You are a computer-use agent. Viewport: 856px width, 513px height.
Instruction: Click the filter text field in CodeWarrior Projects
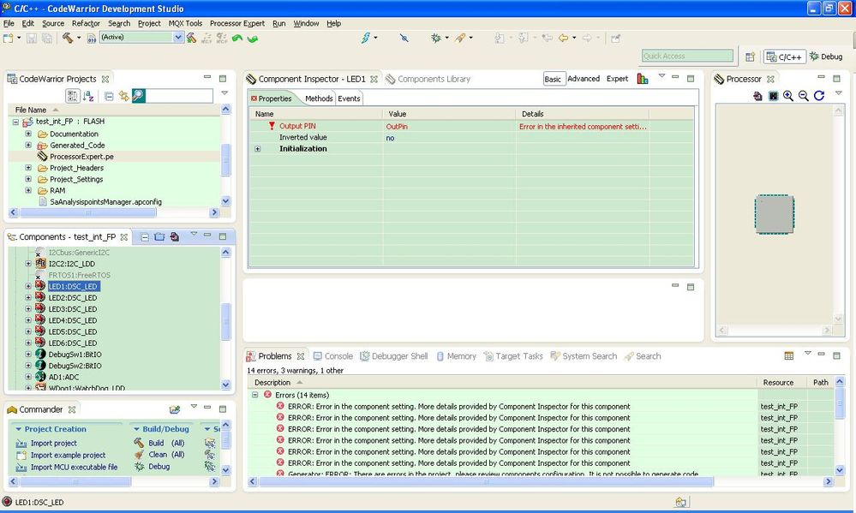pyautogui.click(x=179, y=96)
